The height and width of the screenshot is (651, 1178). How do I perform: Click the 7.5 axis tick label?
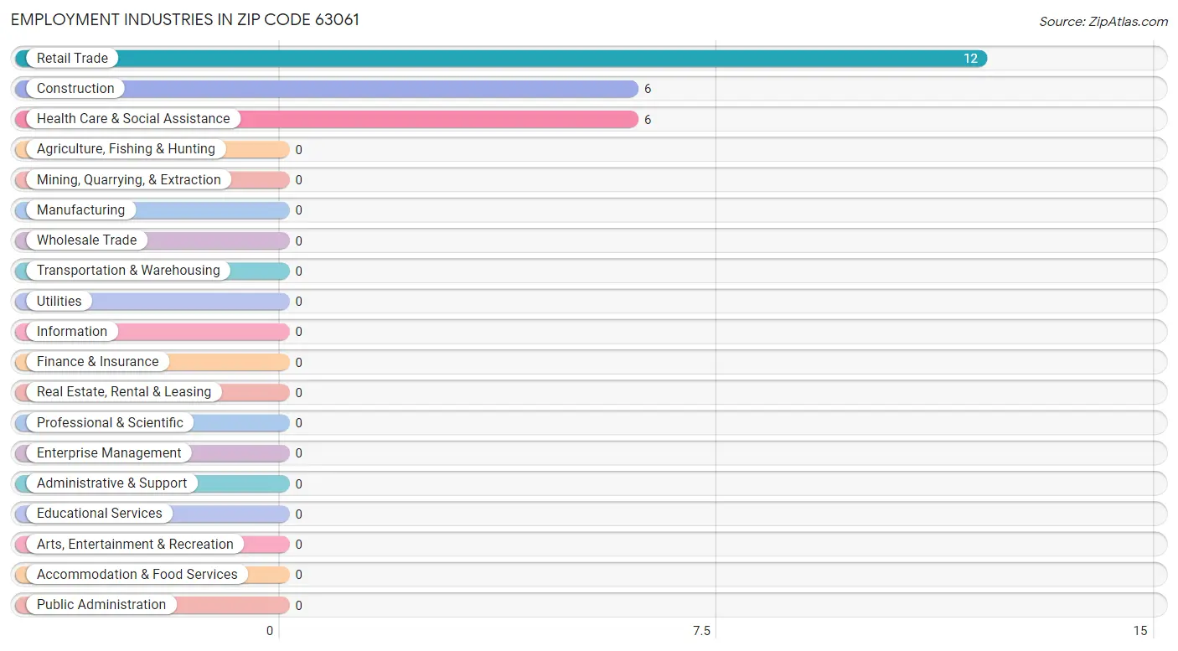click(701, 631)
